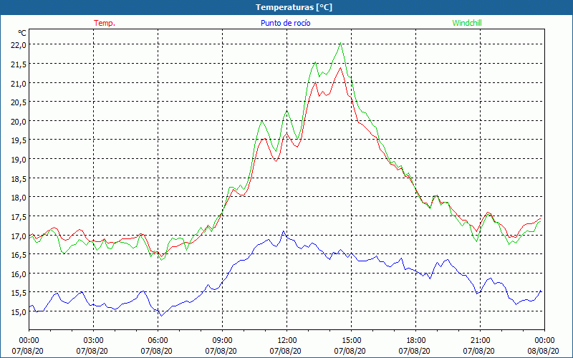This screenshot has width=573, height=358.
Task: Click the green Windchill curve's highest peak
Action: pos(340,44)
